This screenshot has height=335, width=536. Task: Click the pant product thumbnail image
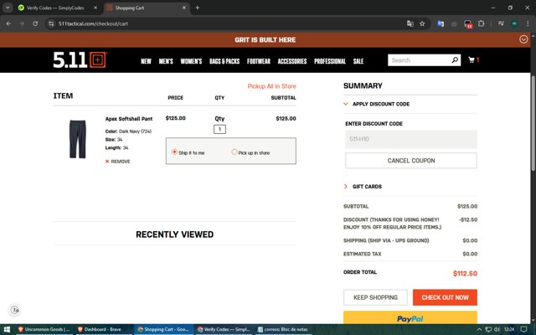[x=78, y=139]
